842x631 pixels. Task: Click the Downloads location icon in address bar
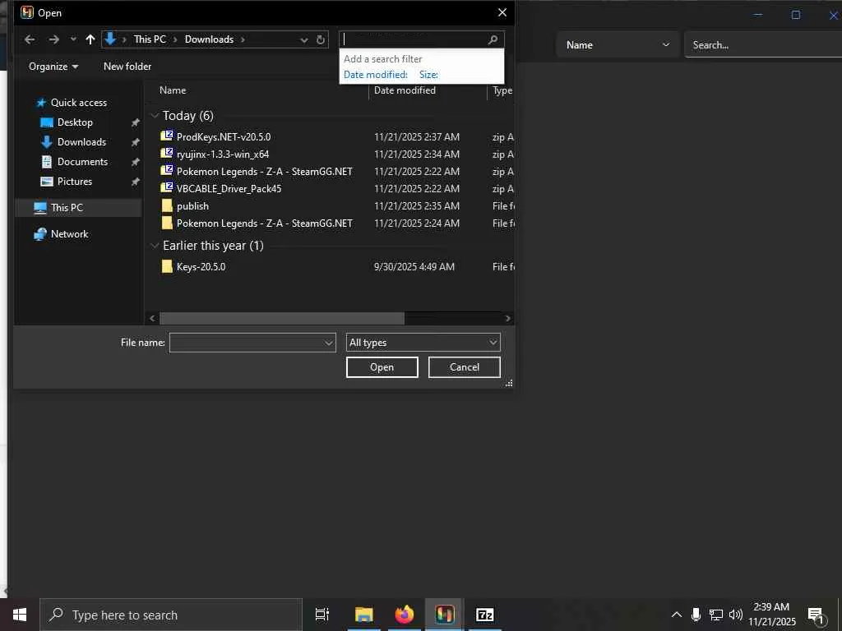110,39
